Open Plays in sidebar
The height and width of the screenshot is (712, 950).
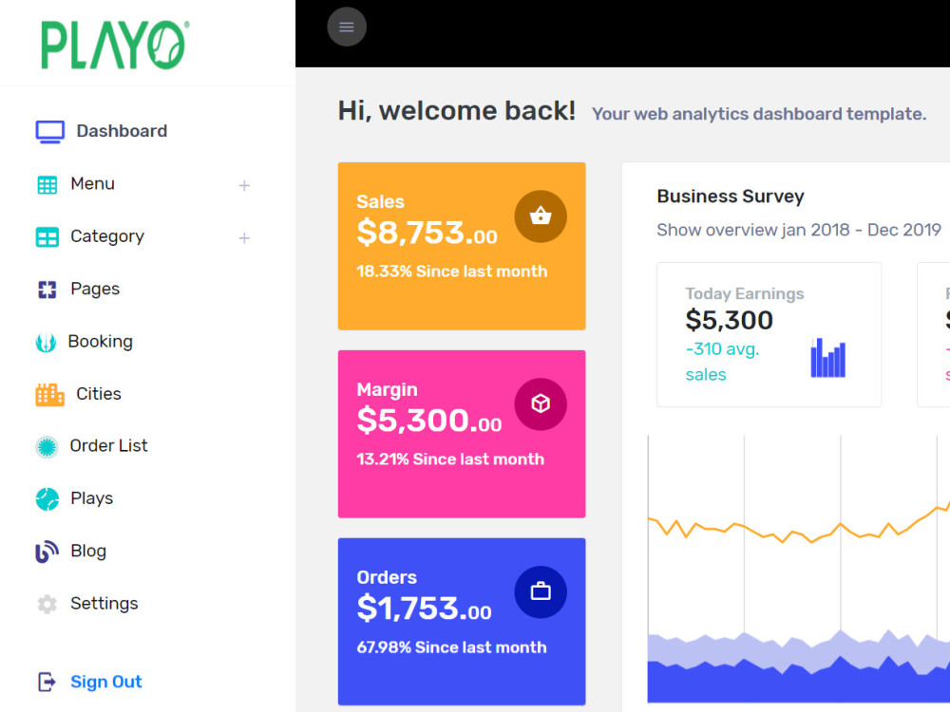click(91, 498)
